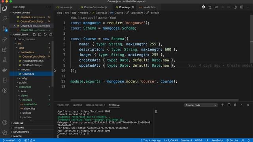Open changes compare icon in editor toolbar
Image resolution: width=253 pixels, height=142 pixels.
(x=210, y=7)
